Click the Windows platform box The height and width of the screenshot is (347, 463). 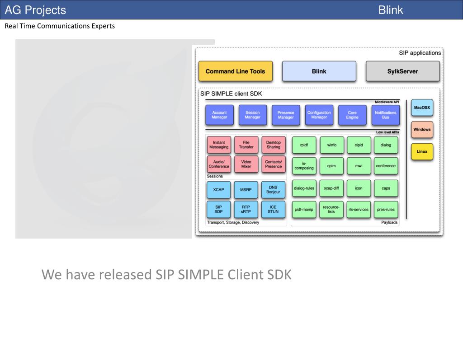[422, 129]
